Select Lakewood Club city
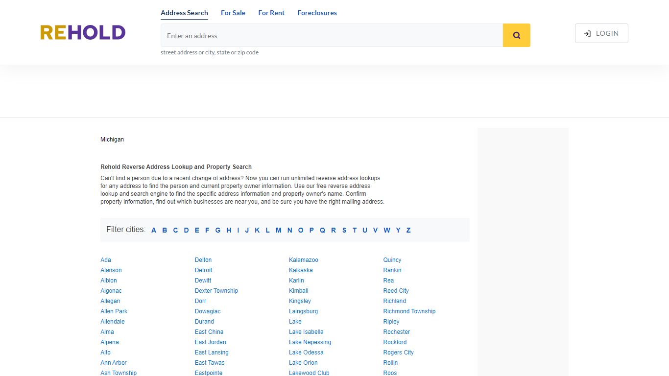Viewport: 669px width, 376px height. [309, 373]
